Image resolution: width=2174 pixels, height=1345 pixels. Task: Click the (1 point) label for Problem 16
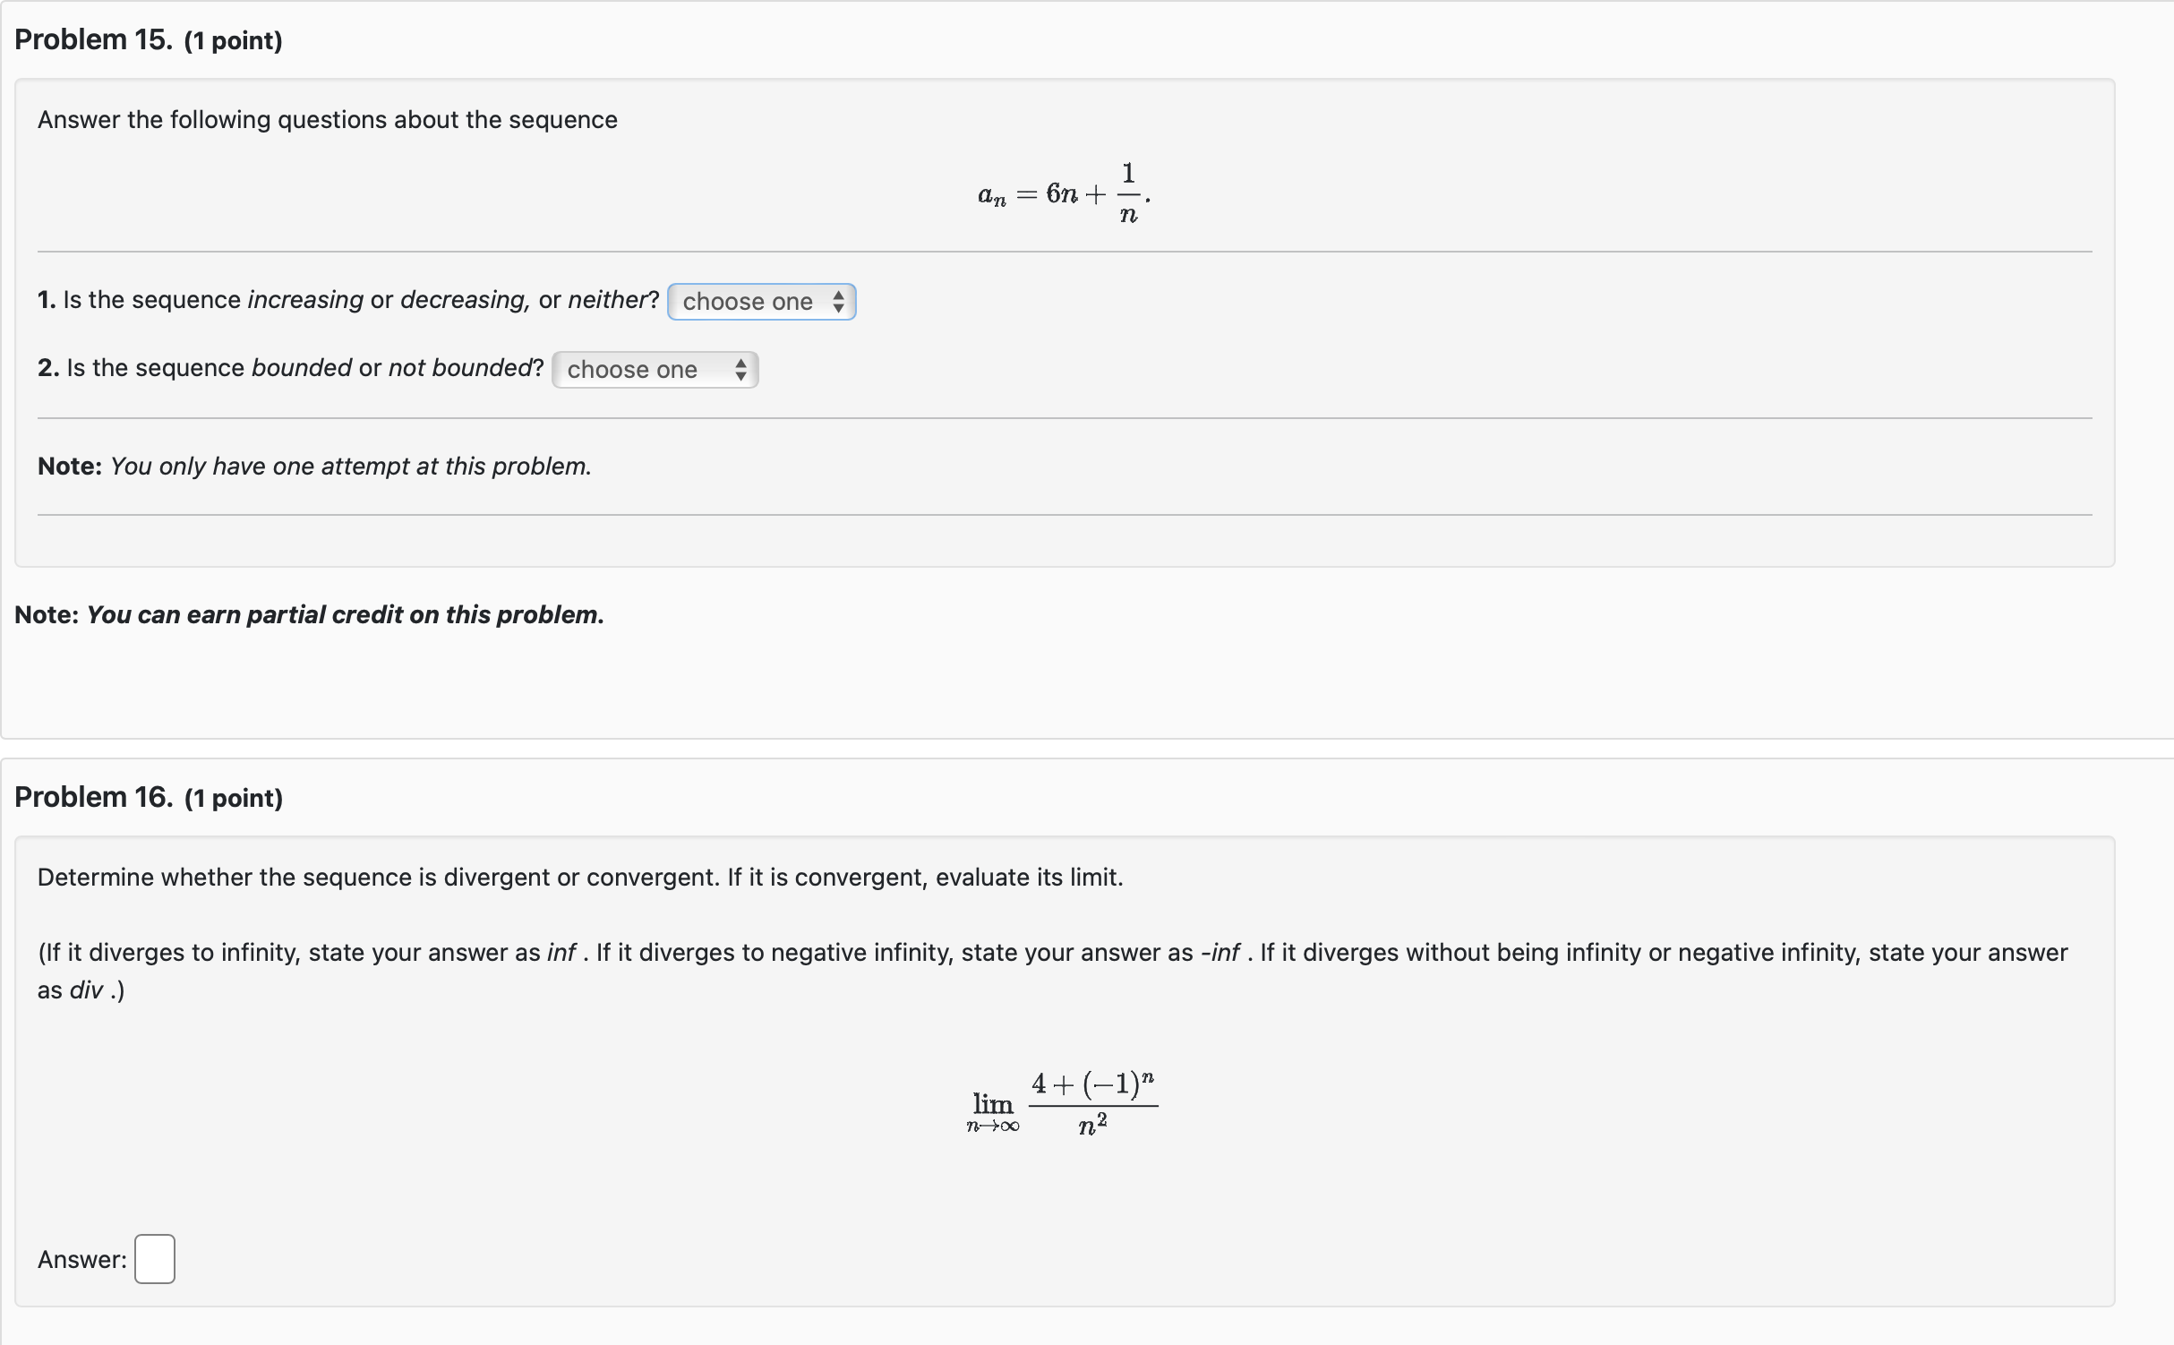pyautogui.click(x=232, y=797)
